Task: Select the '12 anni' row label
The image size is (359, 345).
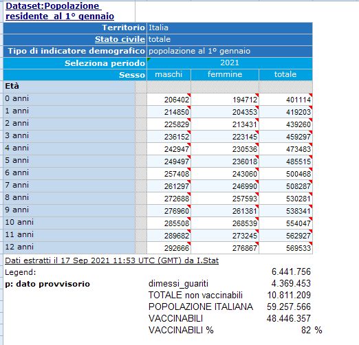Action: coord(69,247)
